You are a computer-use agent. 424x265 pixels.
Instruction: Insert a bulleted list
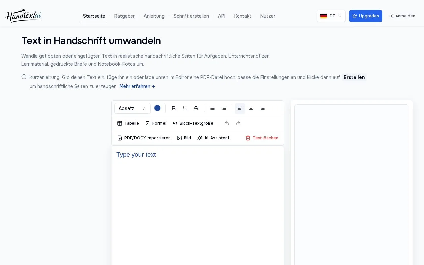212,108
